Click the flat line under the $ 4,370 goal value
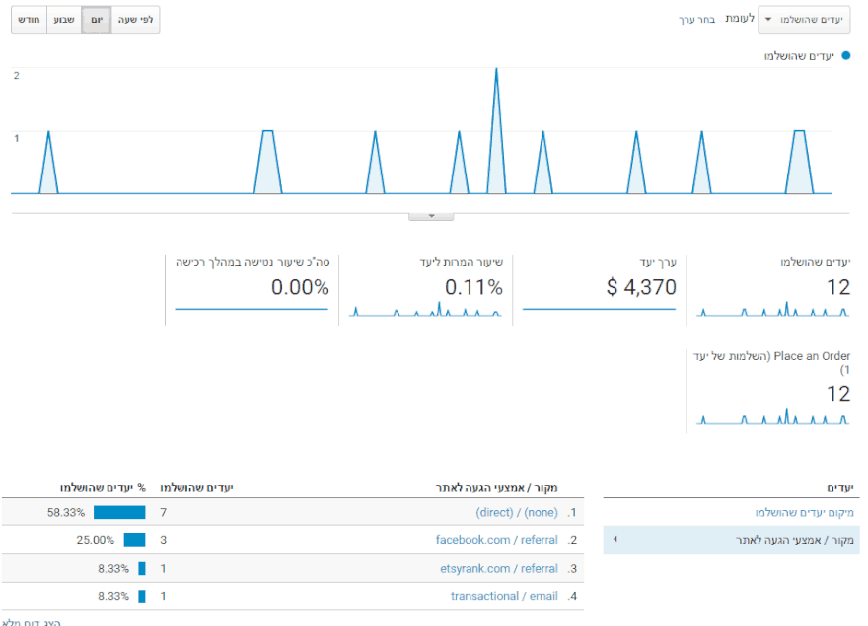 tap(599, 310)
